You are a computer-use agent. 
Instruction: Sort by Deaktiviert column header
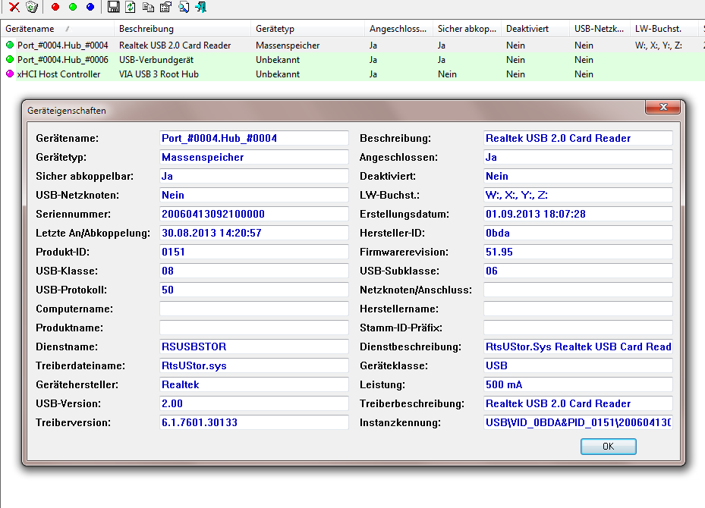[x=535, y=29]
